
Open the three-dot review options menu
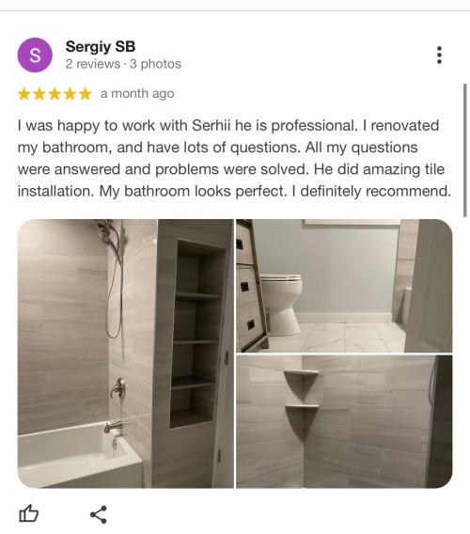(x=439, y=55)
